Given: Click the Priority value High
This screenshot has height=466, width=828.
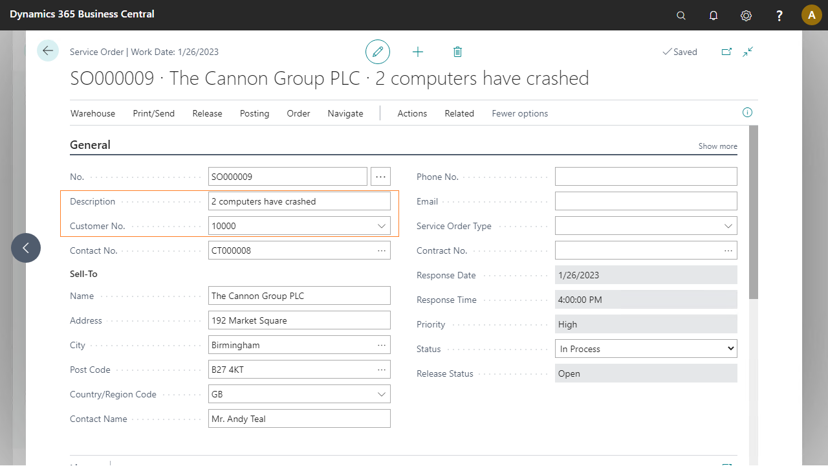Looking at the screenshot, I should [646, 324].
